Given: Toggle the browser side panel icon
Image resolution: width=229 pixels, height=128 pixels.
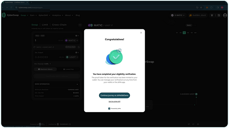Looking at the screenshot, I should pyautogui.click(x=218, y=7).
